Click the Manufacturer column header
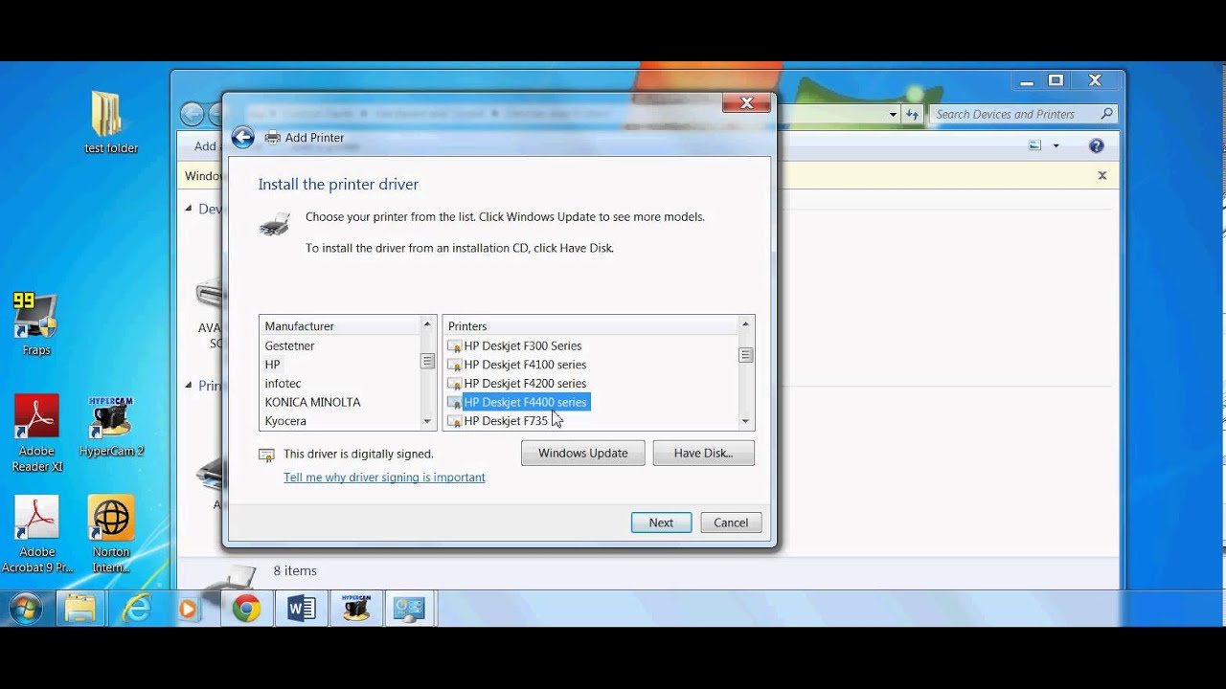Viewport: 1226px width, 689px height. tap(339, 326)
